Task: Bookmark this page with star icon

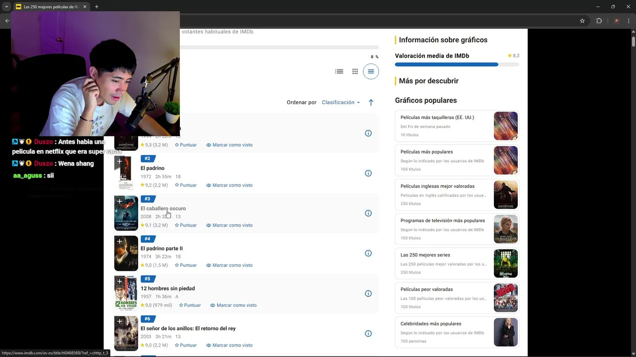Action: tap(582, 21)
